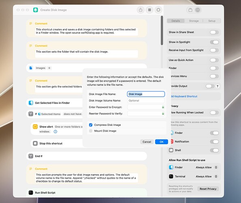Click the If action branch icon
Viewport: 241px width, 203px height.
pyautogui.click(x=31, y=114)
